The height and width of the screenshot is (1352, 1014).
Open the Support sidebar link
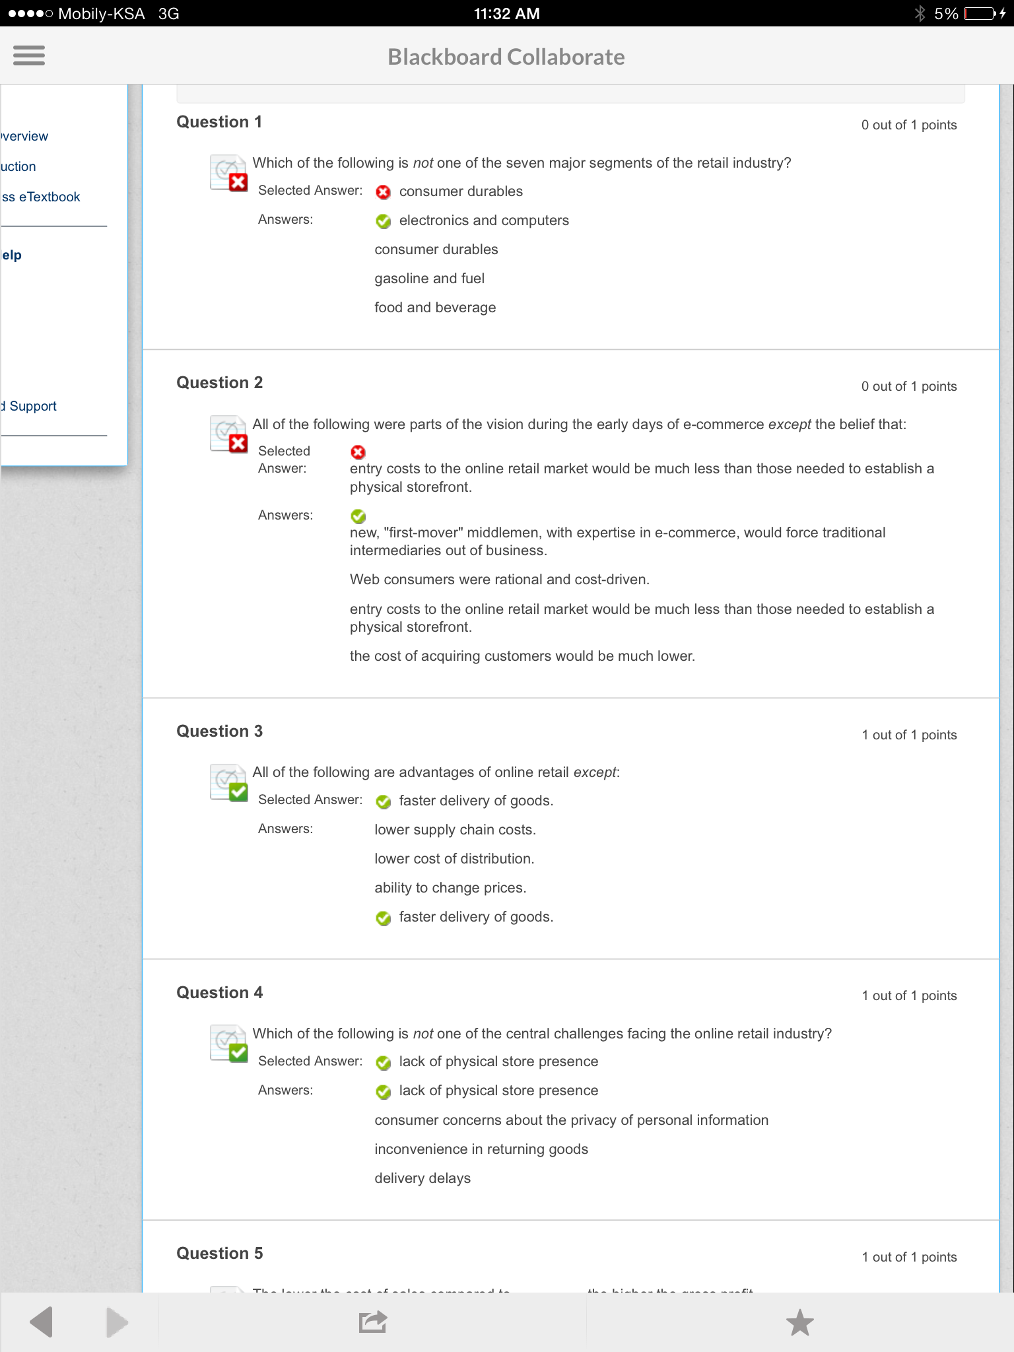30,406
